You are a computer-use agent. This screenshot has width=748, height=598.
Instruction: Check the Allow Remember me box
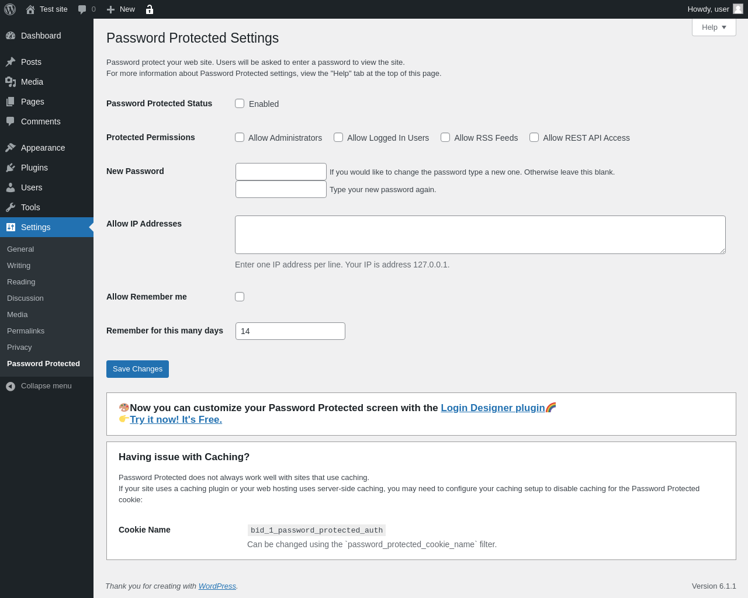click(240, 297)
